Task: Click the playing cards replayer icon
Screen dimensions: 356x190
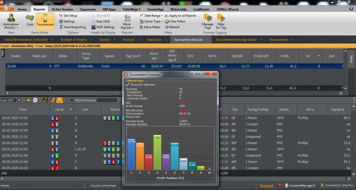Action: click(x=35, y=100)
